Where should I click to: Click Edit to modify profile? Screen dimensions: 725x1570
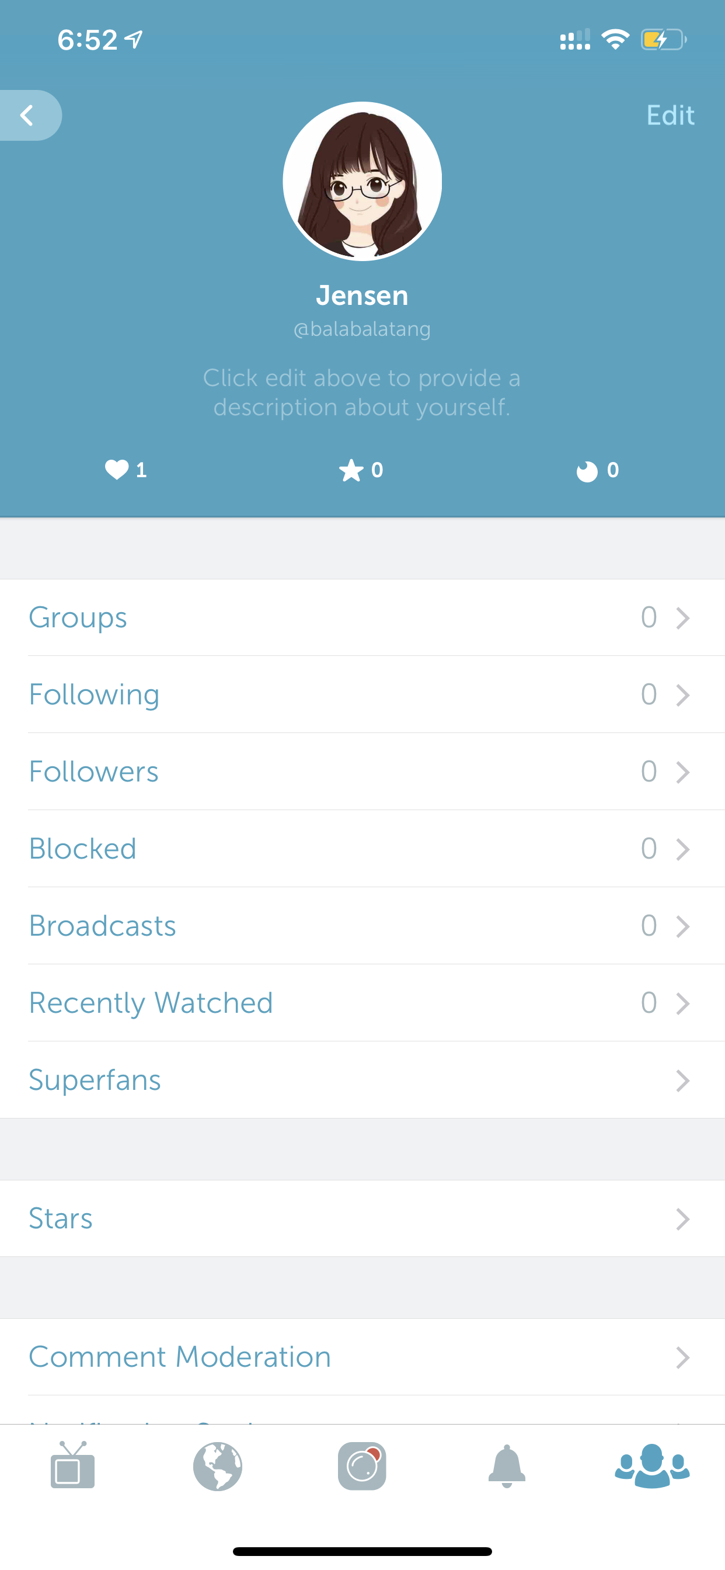(x=670, y=115)
